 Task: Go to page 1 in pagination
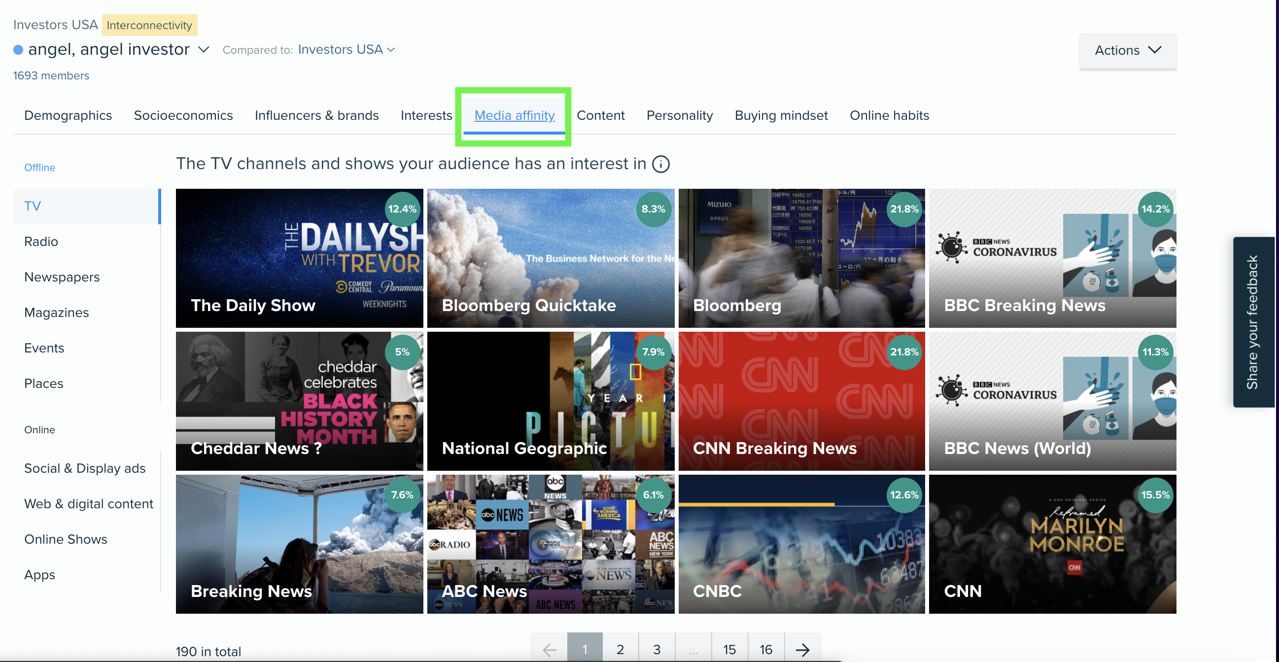[585, 649]
